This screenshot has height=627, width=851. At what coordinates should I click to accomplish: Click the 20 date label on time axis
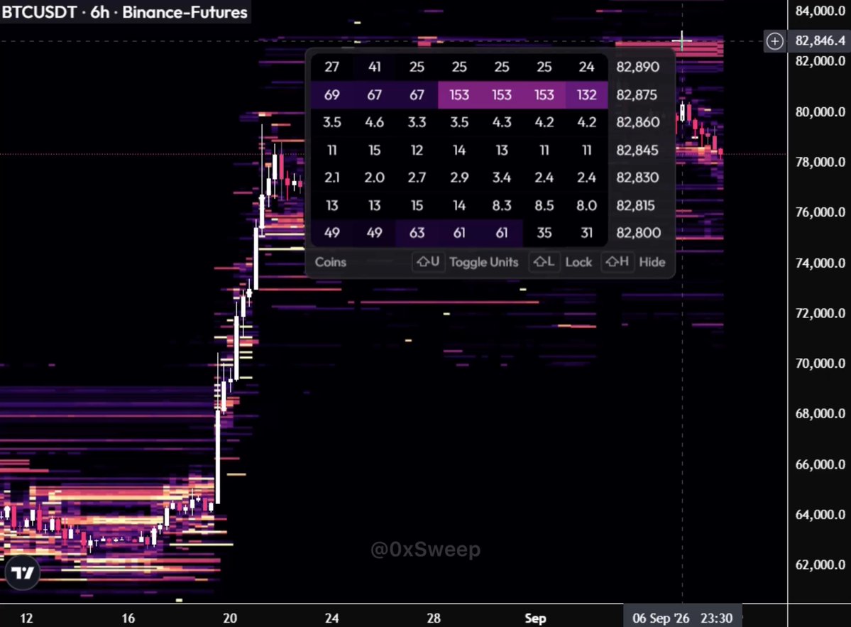click(229, 618)
